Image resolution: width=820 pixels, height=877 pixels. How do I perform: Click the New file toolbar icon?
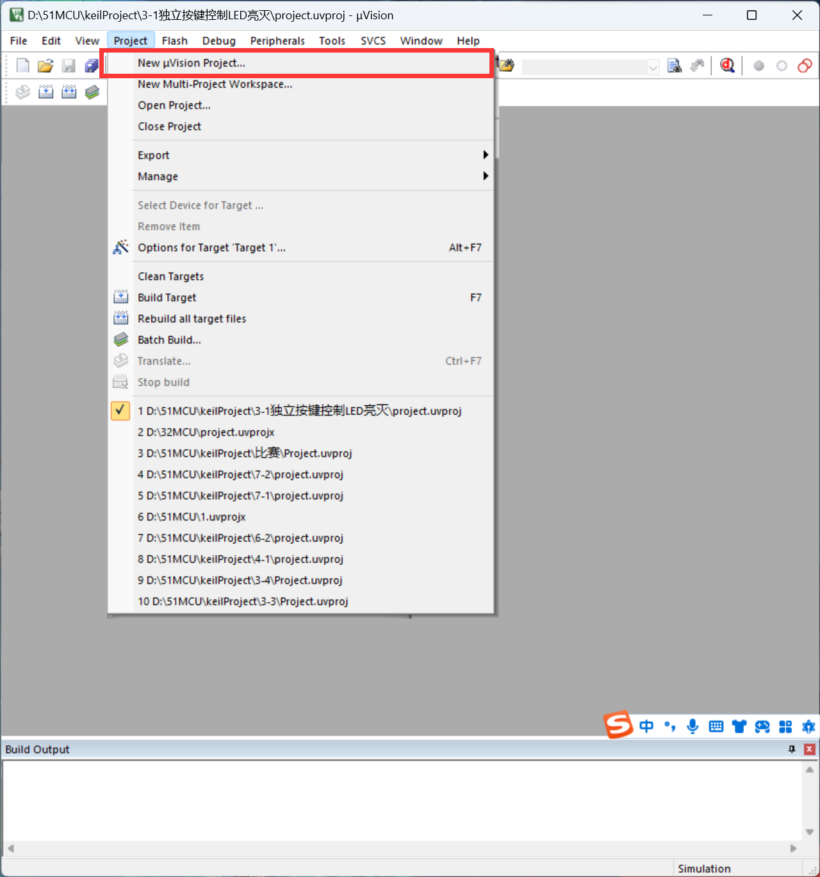23,65
